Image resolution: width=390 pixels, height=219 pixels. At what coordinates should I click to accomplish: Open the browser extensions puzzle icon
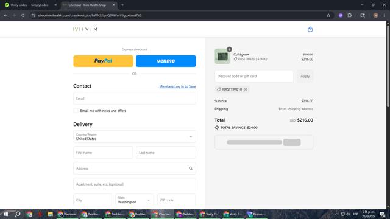coord(349,15)
